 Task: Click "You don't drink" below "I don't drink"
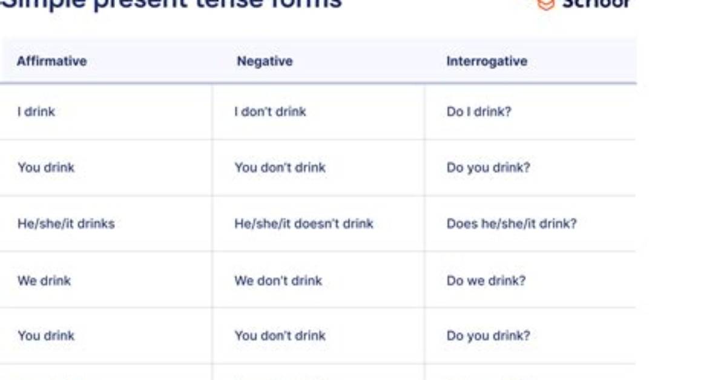point(280,168)
